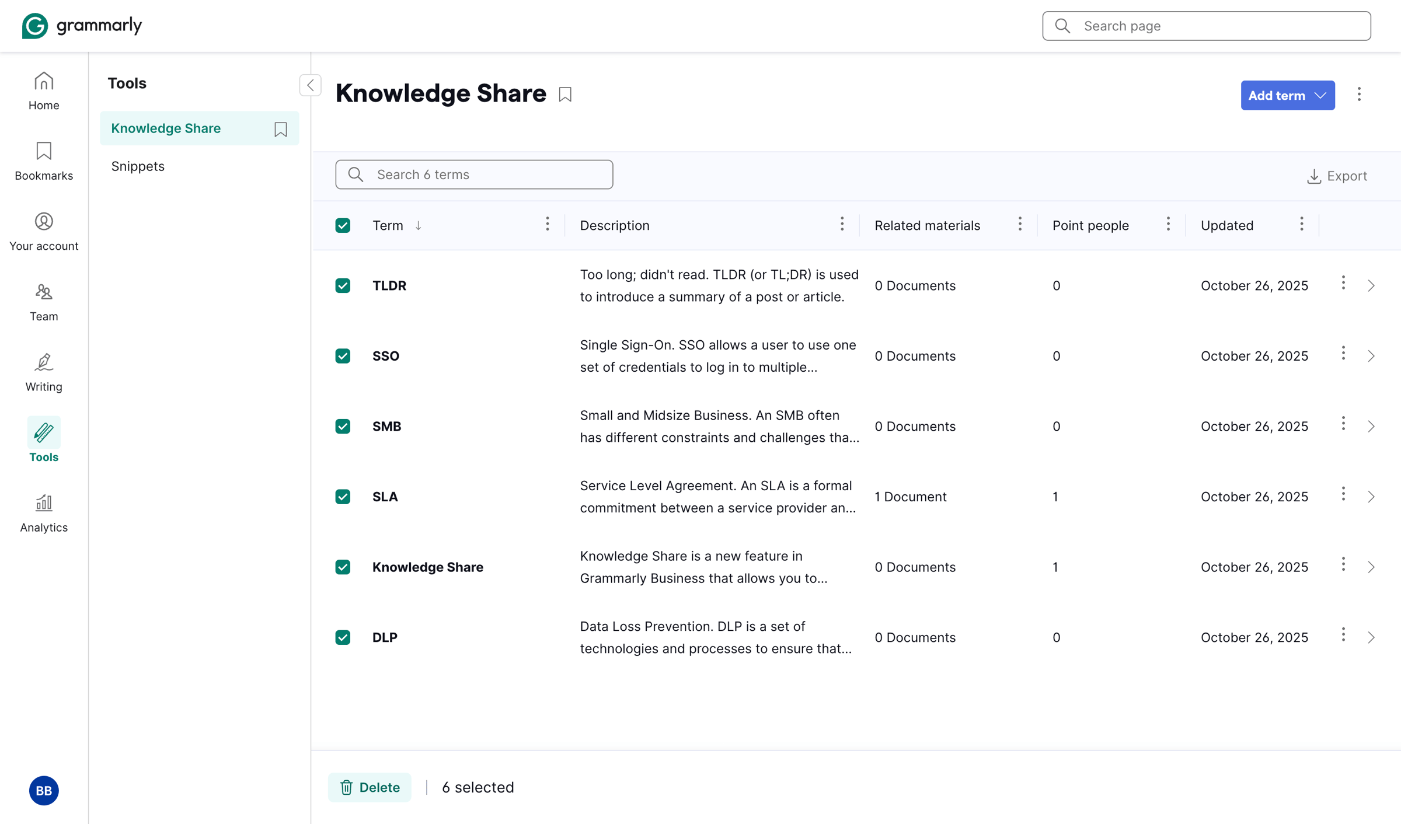Expand SSO row details chevron
This screenshot has height=824, width=1401.
(1371, 356)
